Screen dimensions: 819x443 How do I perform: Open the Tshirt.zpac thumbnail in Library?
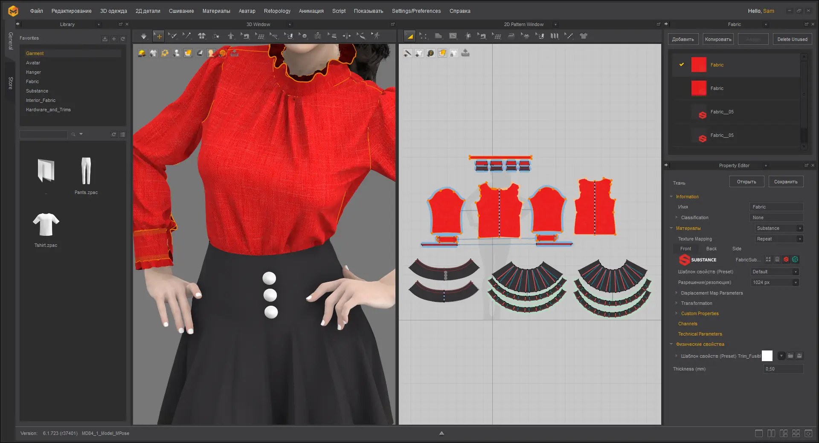(46, 225)
